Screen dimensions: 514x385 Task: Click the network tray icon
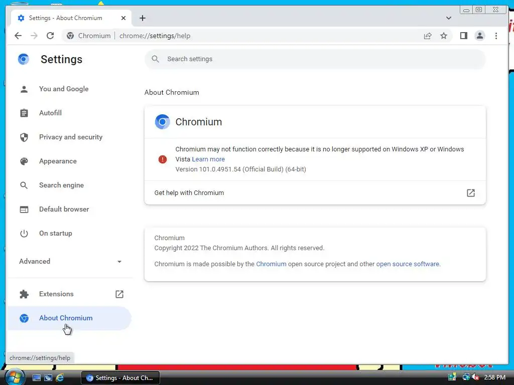466,377
